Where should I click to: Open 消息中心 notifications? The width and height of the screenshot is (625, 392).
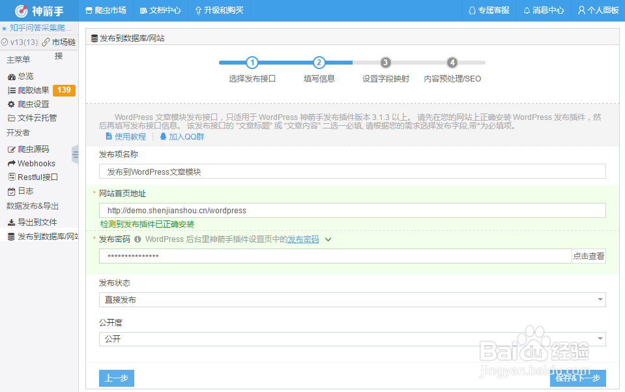(544, 10)
